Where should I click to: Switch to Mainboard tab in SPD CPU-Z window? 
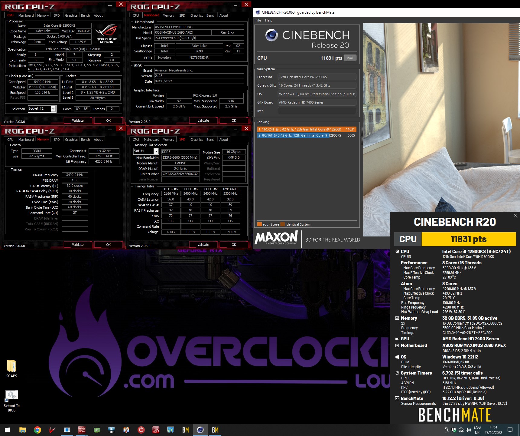[x=151, y=140]
